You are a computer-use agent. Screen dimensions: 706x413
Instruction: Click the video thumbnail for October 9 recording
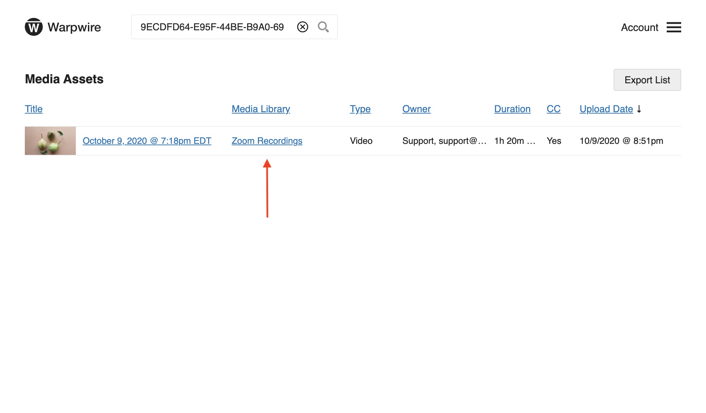pyautogui.click(x=50, y=141)
